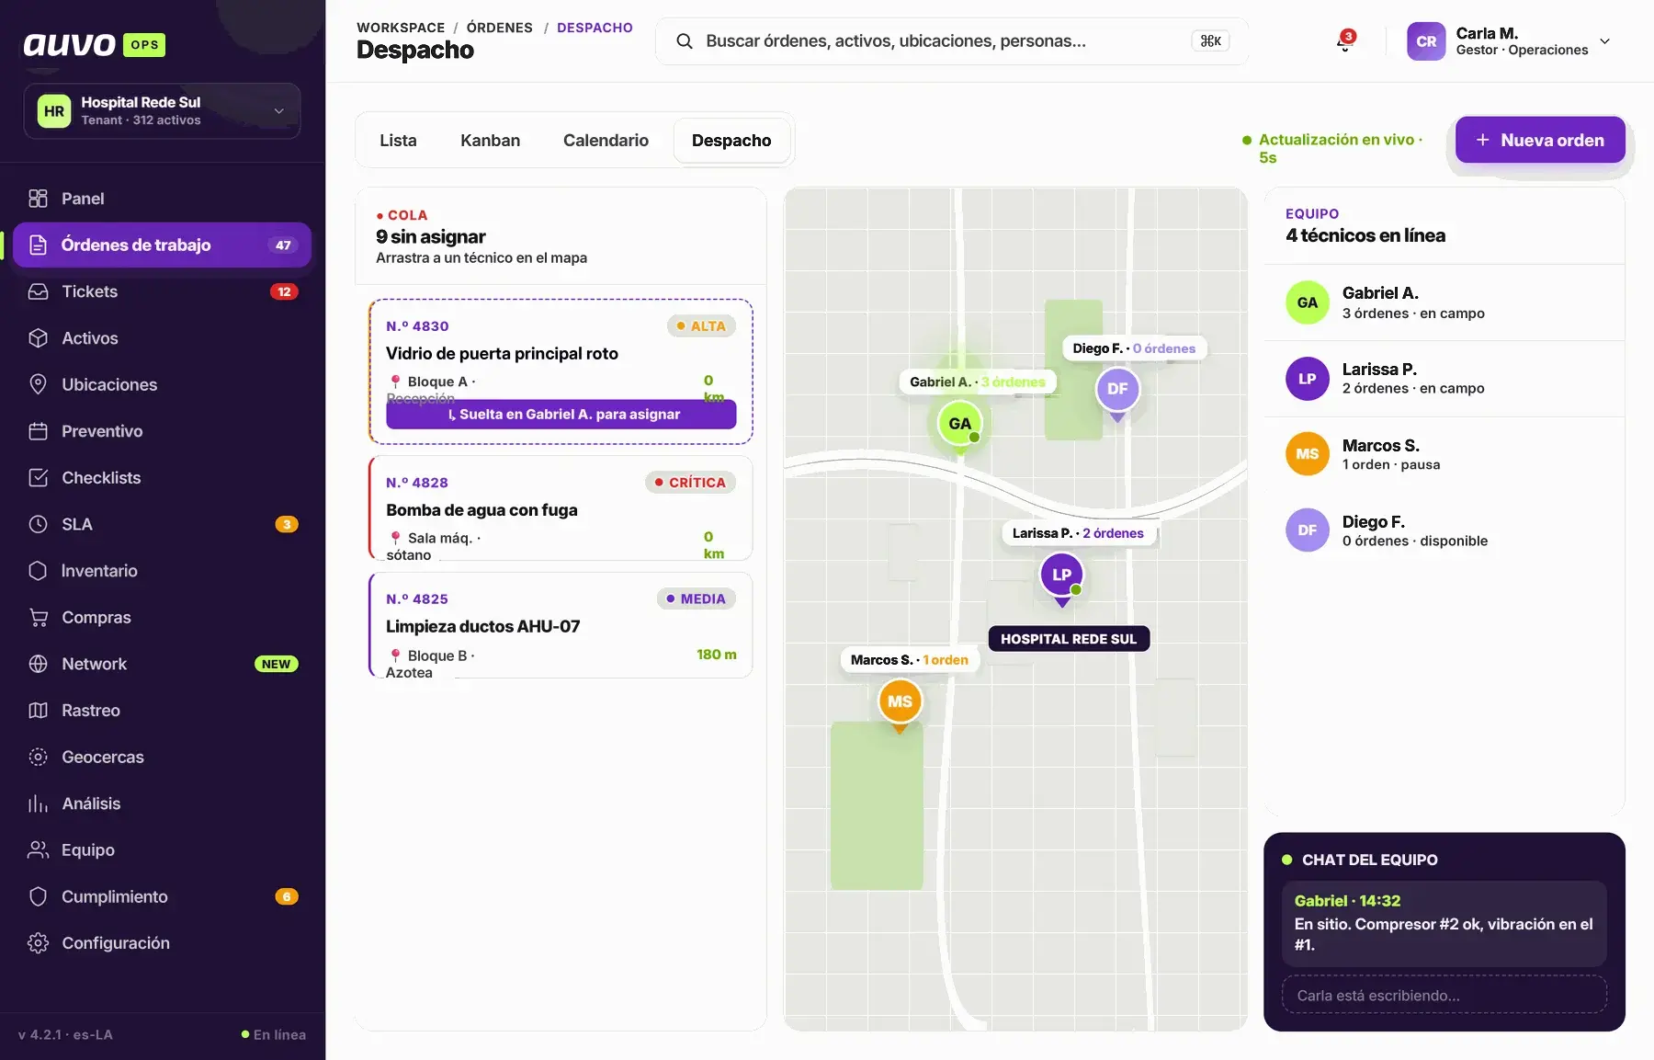Open notifications bell with 3 badge
The height and width of the screenshot is (1060, 1654).
tap(1345, 41)
